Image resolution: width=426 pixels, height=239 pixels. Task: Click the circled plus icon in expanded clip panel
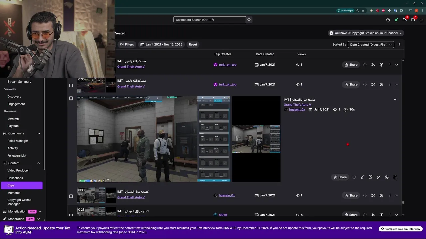[x=387, y=177]
